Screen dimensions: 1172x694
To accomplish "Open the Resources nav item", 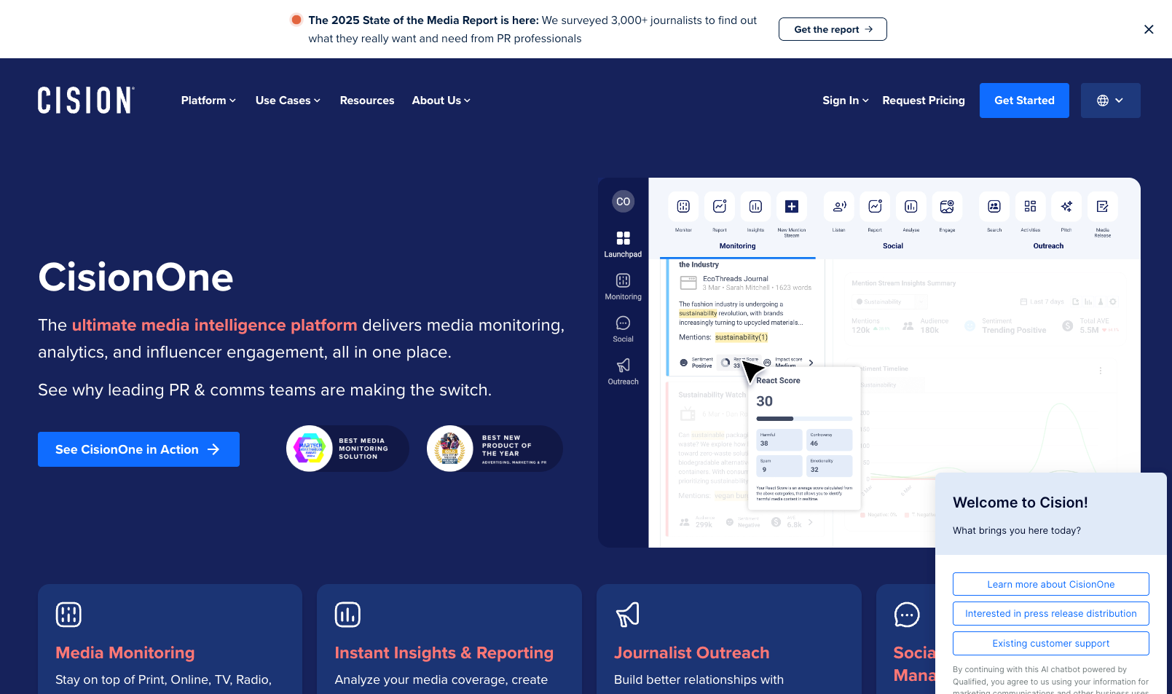I will pyautogui.click(x=367, y=100).
